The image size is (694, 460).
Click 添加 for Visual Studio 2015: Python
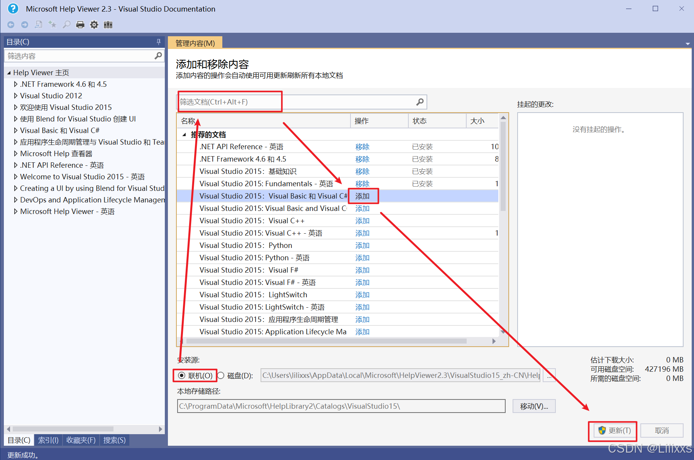(362, 245)
